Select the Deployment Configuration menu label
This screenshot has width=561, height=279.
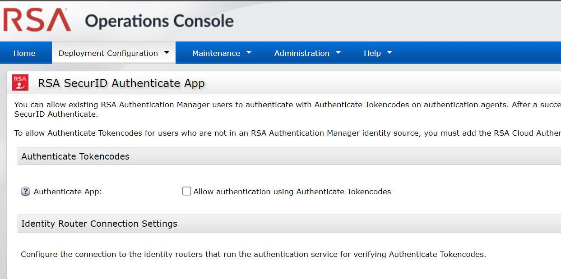(108, 53)
